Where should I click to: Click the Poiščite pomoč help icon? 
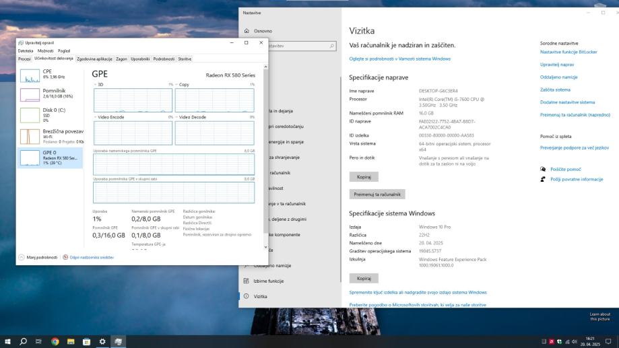tap(543, 169)
